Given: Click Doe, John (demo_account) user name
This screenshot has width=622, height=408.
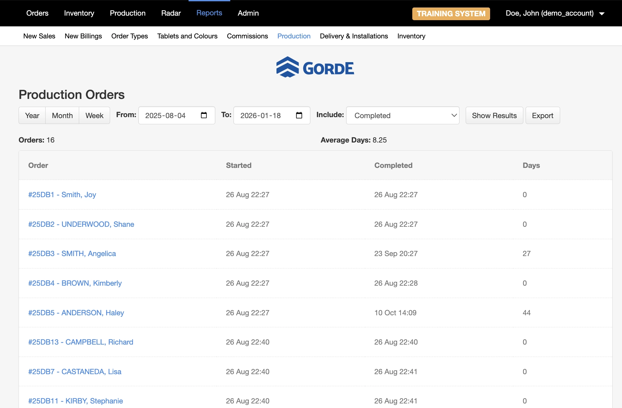Looking at the screenshot, I should (x=550, y=13).
